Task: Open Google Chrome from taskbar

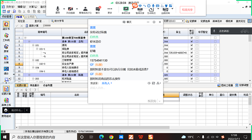Action: [x=111, y=137]
